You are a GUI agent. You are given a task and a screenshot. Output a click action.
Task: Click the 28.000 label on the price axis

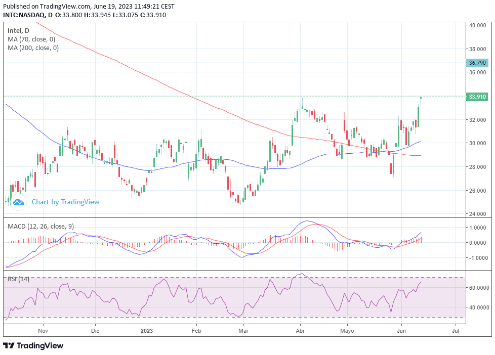477,167
